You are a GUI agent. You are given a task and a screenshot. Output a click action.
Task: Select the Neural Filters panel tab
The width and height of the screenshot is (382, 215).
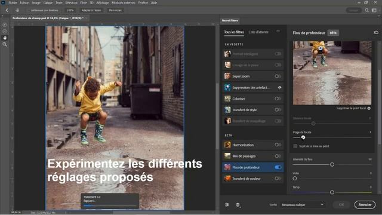coord(230,20)
